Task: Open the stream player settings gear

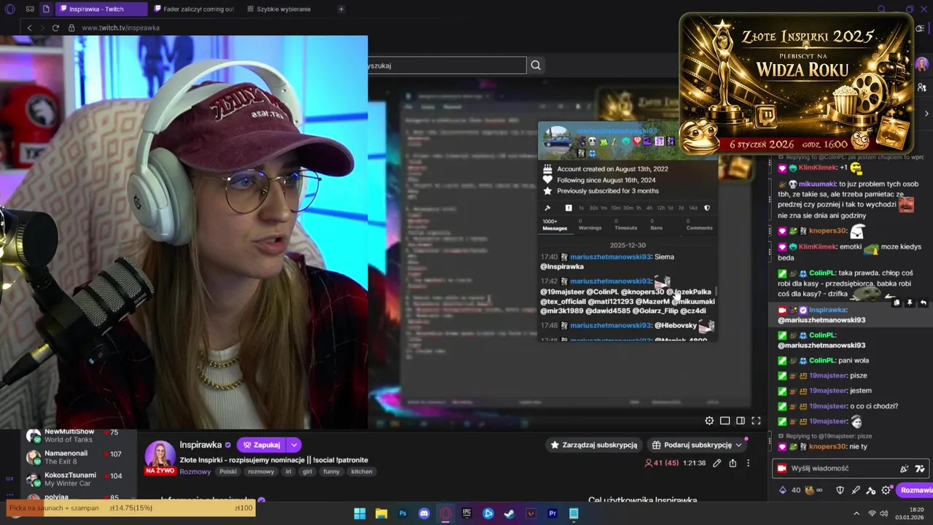Action: 709,421
